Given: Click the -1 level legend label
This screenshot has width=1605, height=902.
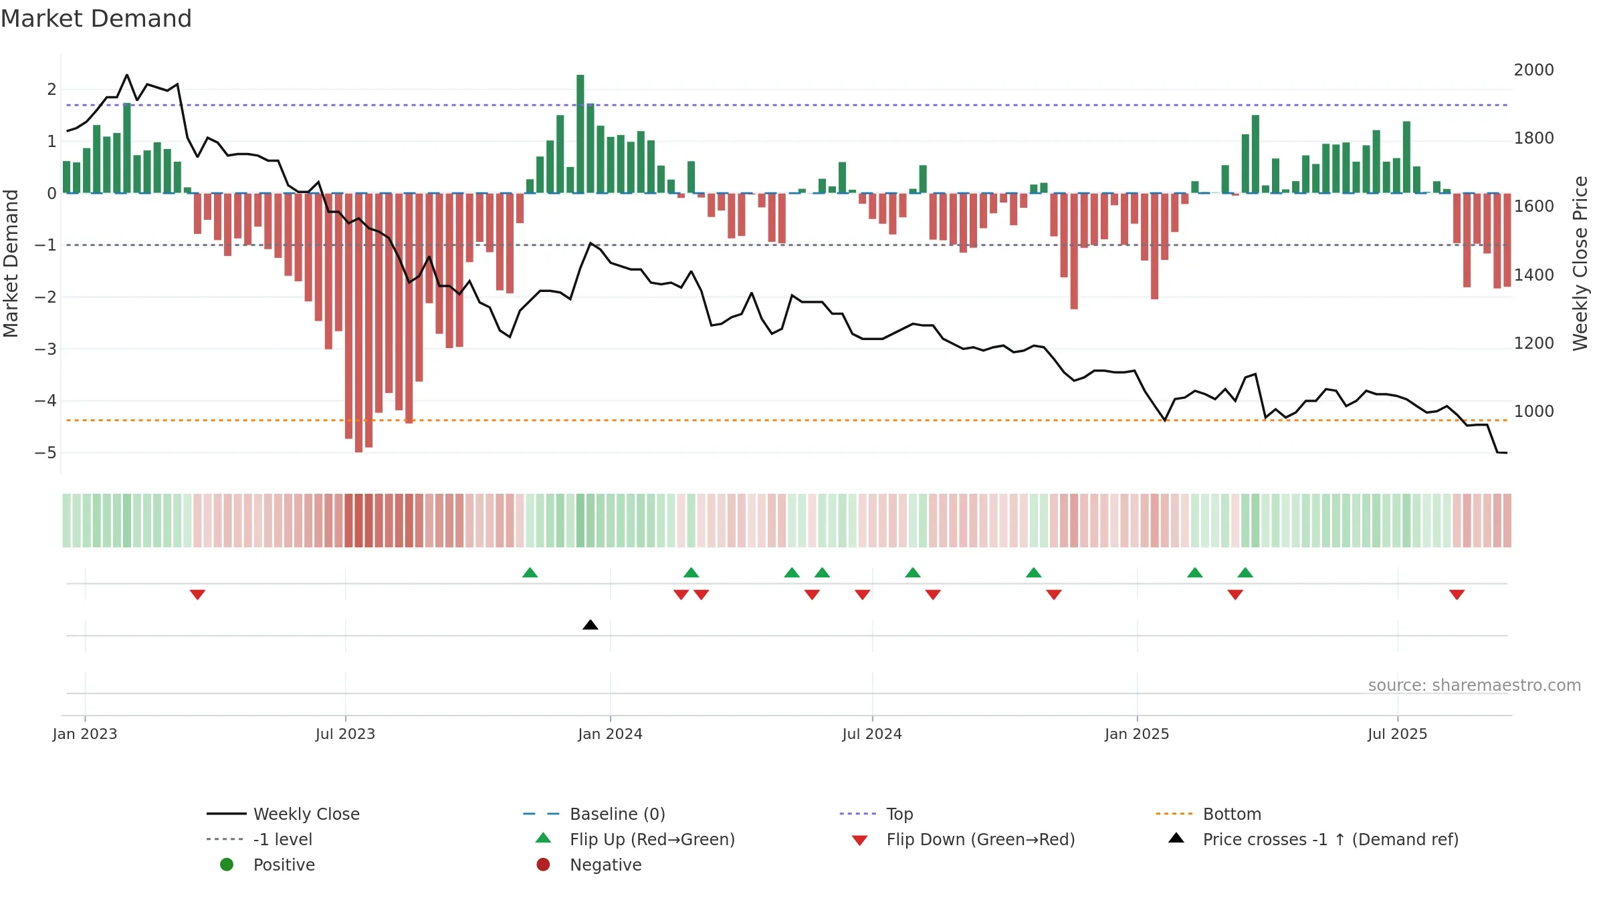Looking at the screenshot, I should pyautogui.click(x=283, y=839).
